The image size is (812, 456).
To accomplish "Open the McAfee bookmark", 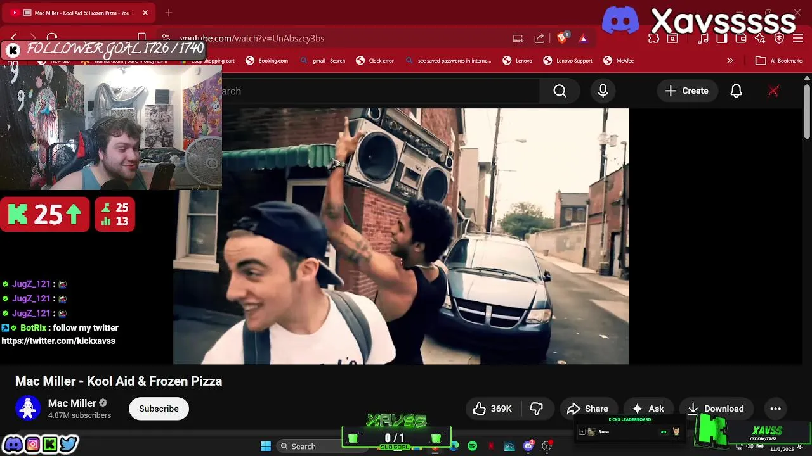I will (619, 61).
